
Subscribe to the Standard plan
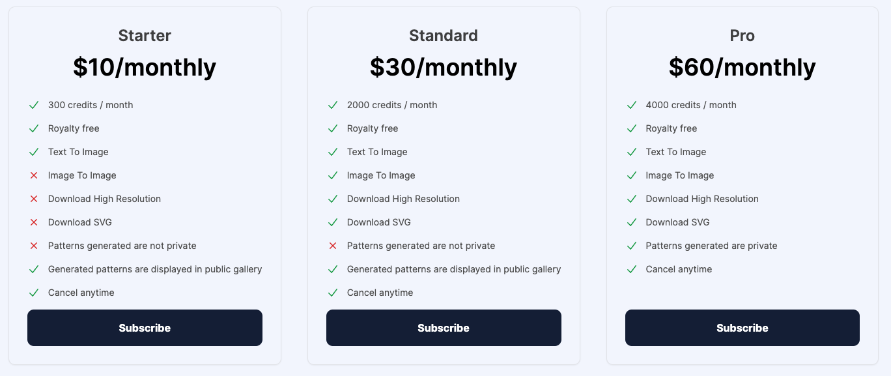444,328
